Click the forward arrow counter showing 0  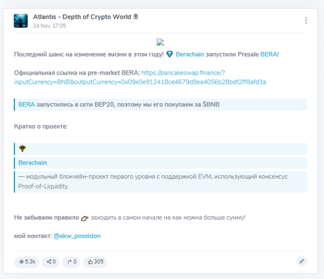click(x=72, y=262)
